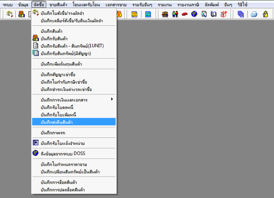This screenshot has height=198, width=274.
Task: Click the open book toolbar icon
Action: (213, 14)
